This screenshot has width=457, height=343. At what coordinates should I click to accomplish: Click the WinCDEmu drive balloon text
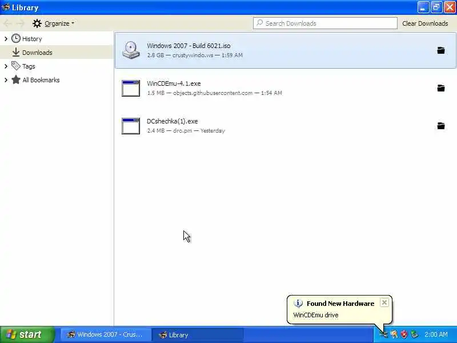[x=316, y=315]
